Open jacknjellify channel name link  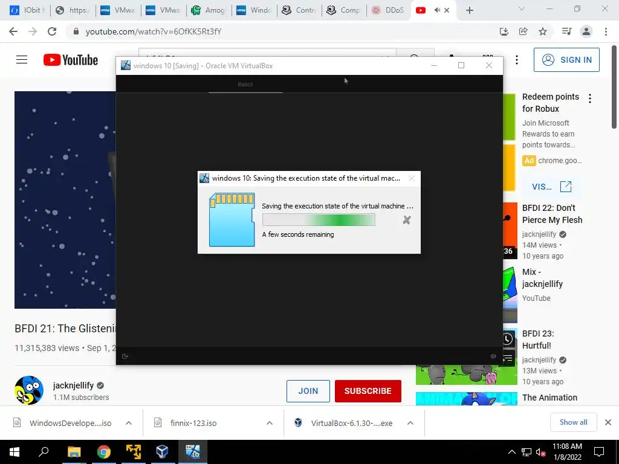pyautogui.click(x=73, y=385)
